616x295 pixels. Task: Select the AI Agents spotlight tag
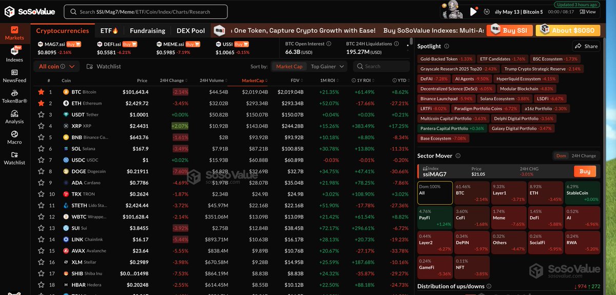click(x=472, y=79)
